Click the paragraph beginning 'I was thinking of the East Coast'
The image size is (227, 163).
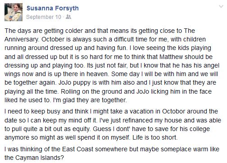112,154
